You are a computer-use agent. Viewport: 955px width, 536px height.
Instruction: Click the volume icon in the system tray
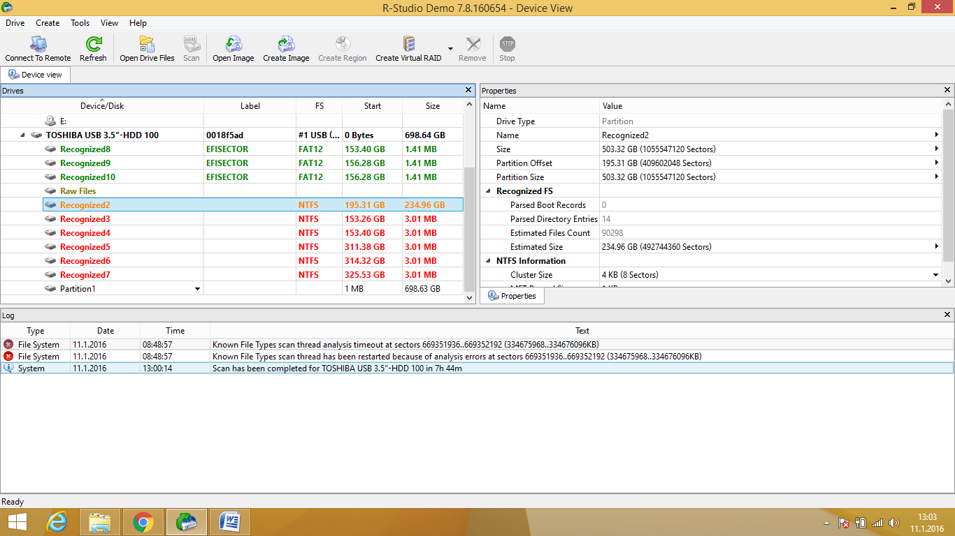(893, 523)
